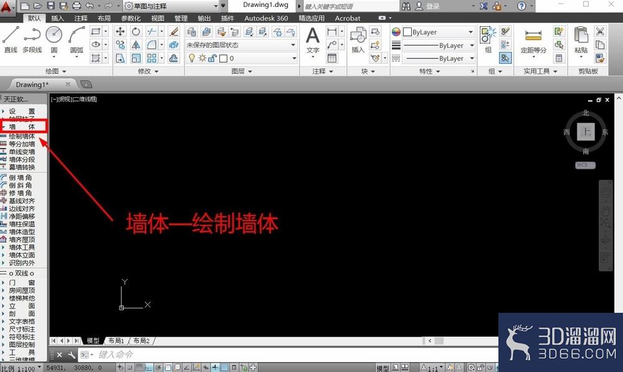The image size is (623, 372).
Task: Click the Match Properties rainbow icon
Action: tap(396, 32)
